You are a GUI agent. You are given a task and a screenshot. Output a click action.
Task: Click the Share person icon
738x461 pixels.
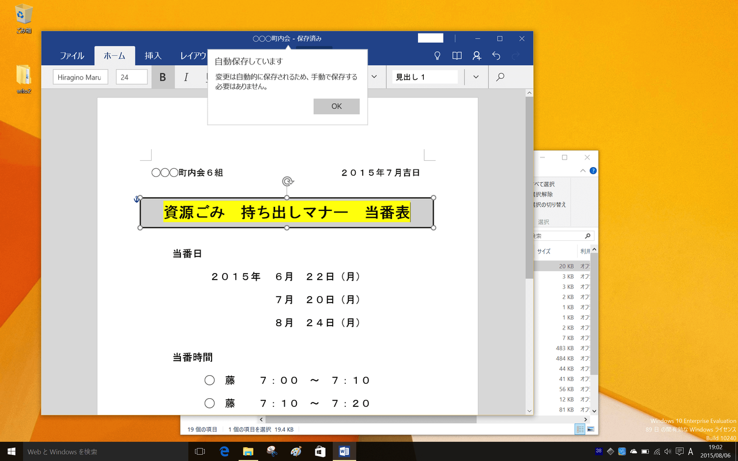click(477, 56)
